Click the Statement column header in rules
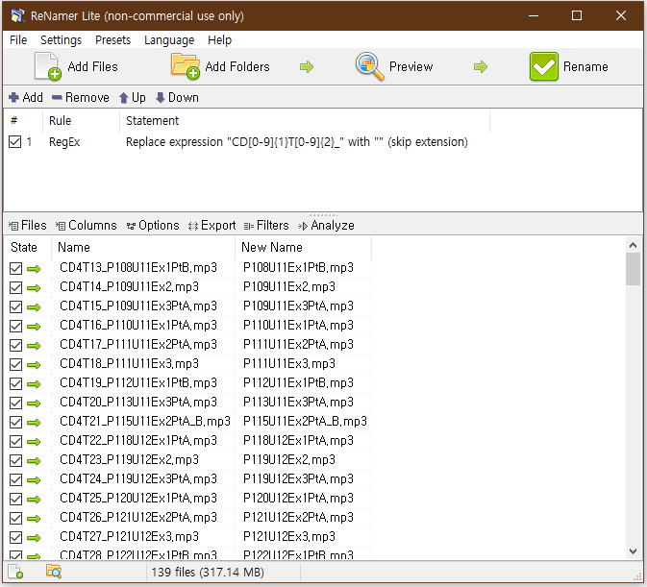Image resolution: width=647 pixels, height=587 pixels. (305, 121)
